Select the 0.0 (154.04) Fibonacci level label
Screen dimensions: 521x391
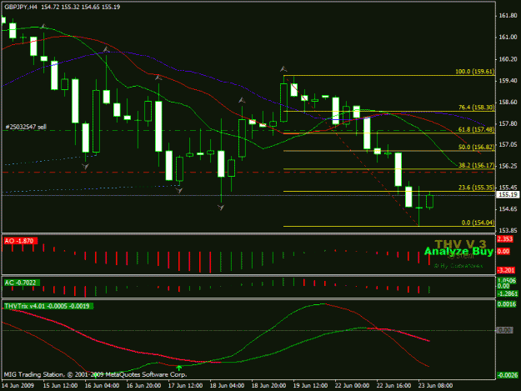[x=478, y=223]
